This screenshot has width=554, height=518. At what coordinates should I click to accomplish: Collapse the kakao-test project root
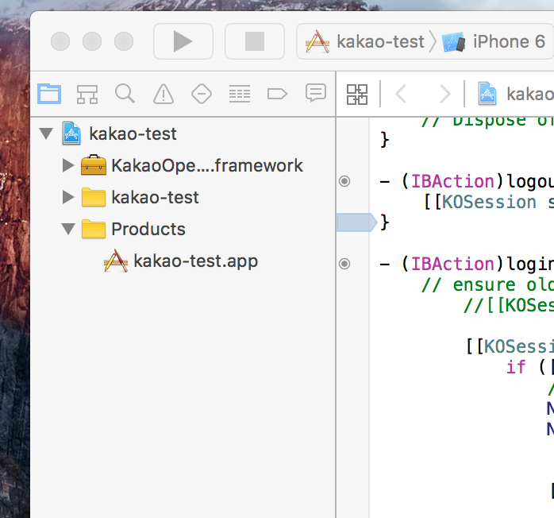(46, 133)
